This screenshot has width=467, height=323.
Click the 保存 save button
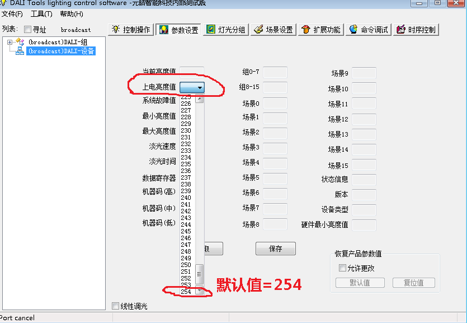(x=275, y=249)
